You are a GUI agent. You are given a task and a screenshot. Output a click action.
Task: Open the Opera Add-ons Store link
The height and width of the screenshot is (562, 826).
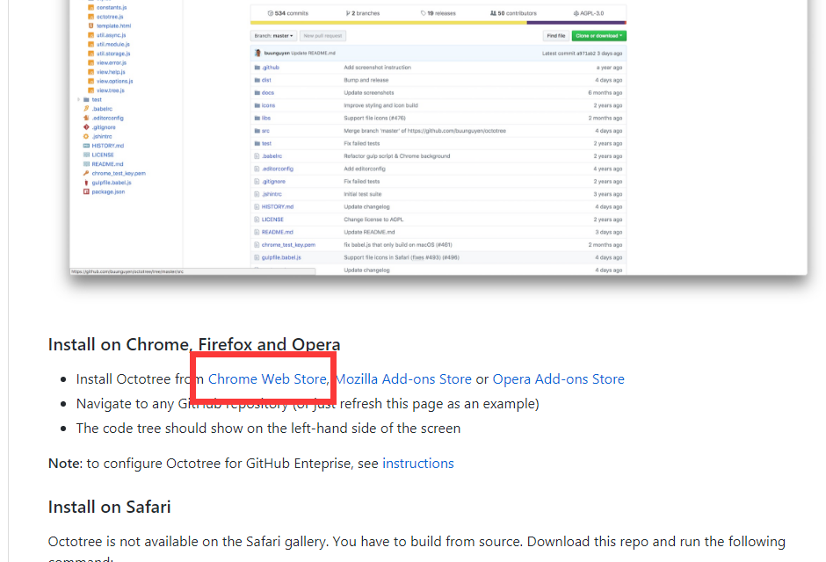pos(558,378)
